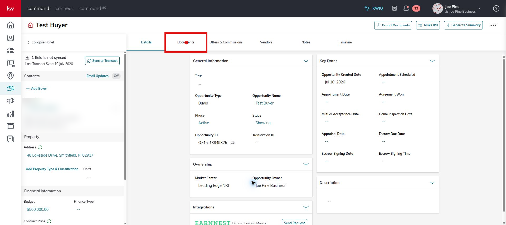Collapse the left panel
This screenshot has width=506, height=225.
(41, 42)
